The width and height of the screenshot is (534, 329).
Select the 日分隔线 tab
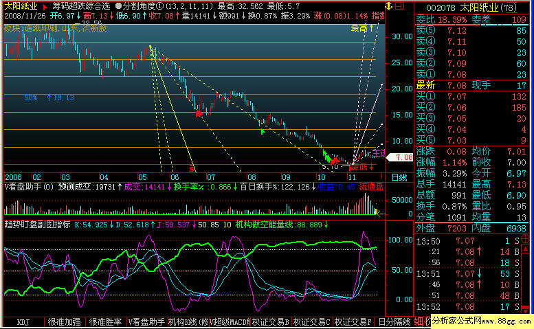[394, 322]
